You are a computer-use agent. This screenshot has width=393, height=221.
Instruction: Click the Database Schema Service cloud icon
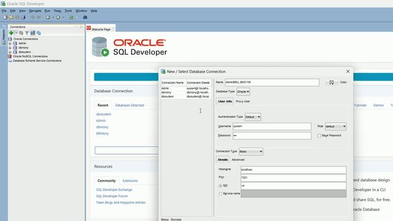point(10,61)
